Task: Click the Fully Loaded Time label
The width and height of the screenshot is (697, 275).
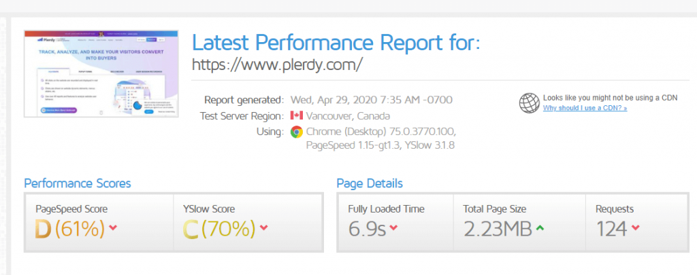Action: (386, 209)
